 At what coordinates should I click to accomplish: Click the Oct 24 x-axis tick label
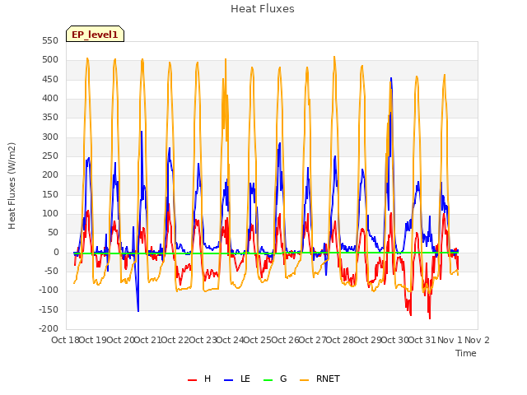click(x=230, y=340)
